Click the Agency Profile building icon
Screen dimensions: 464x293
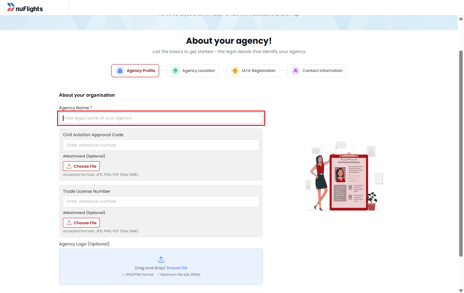tap(120, 71)
